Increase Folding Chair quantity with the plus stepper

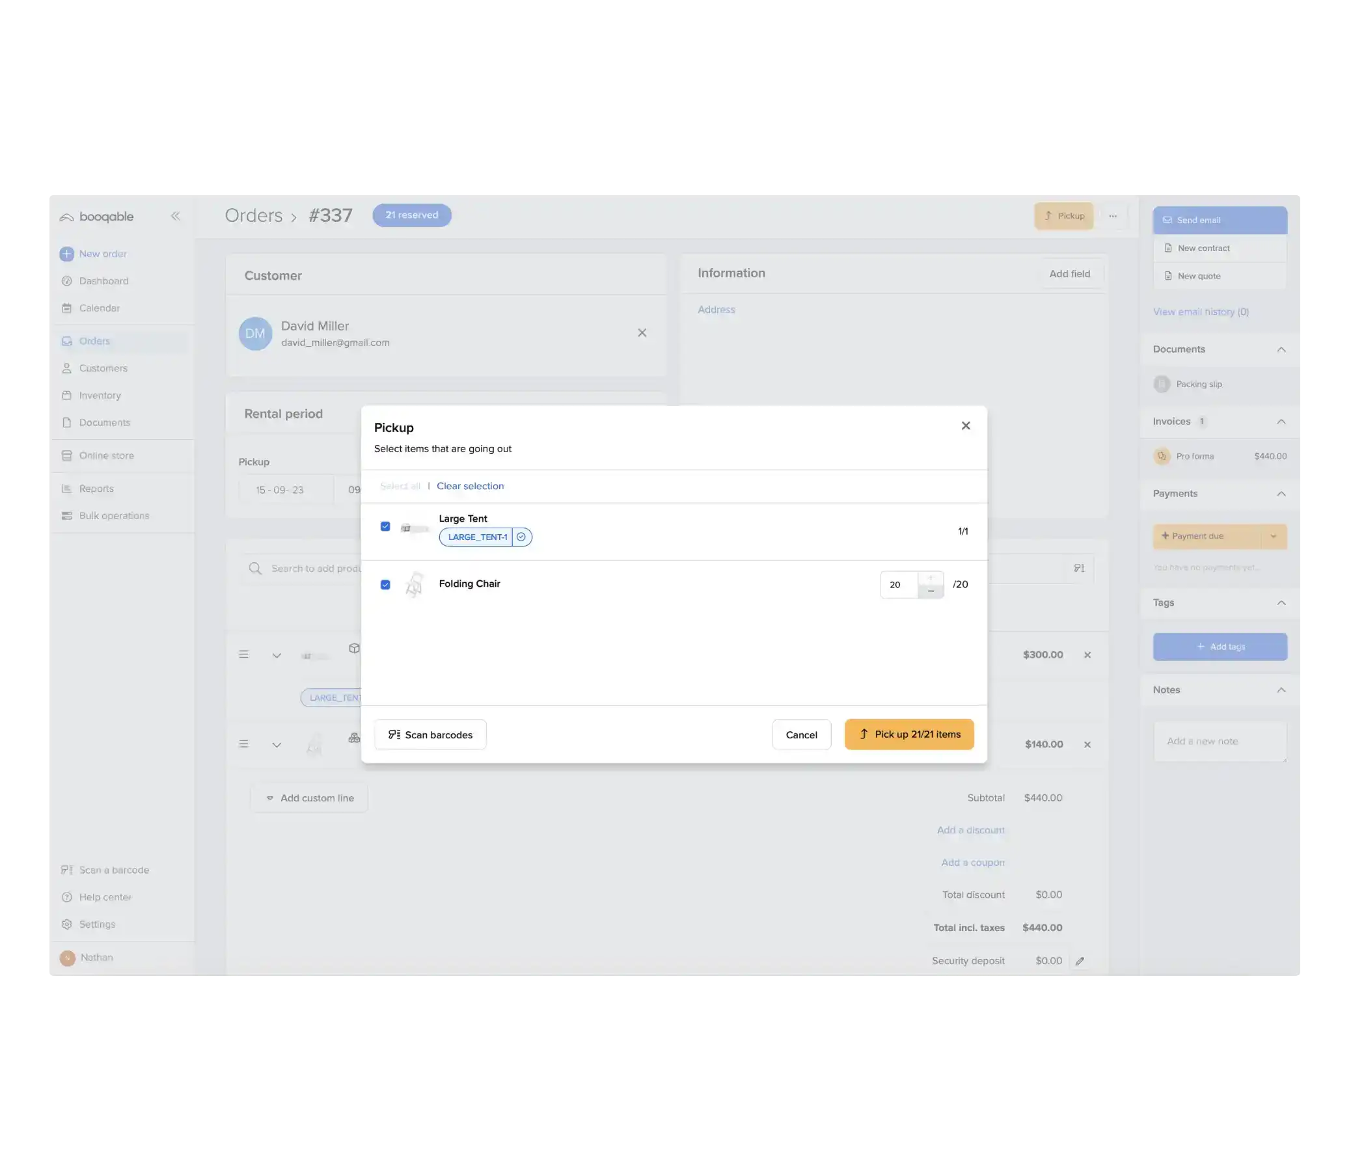coord(931,579)
